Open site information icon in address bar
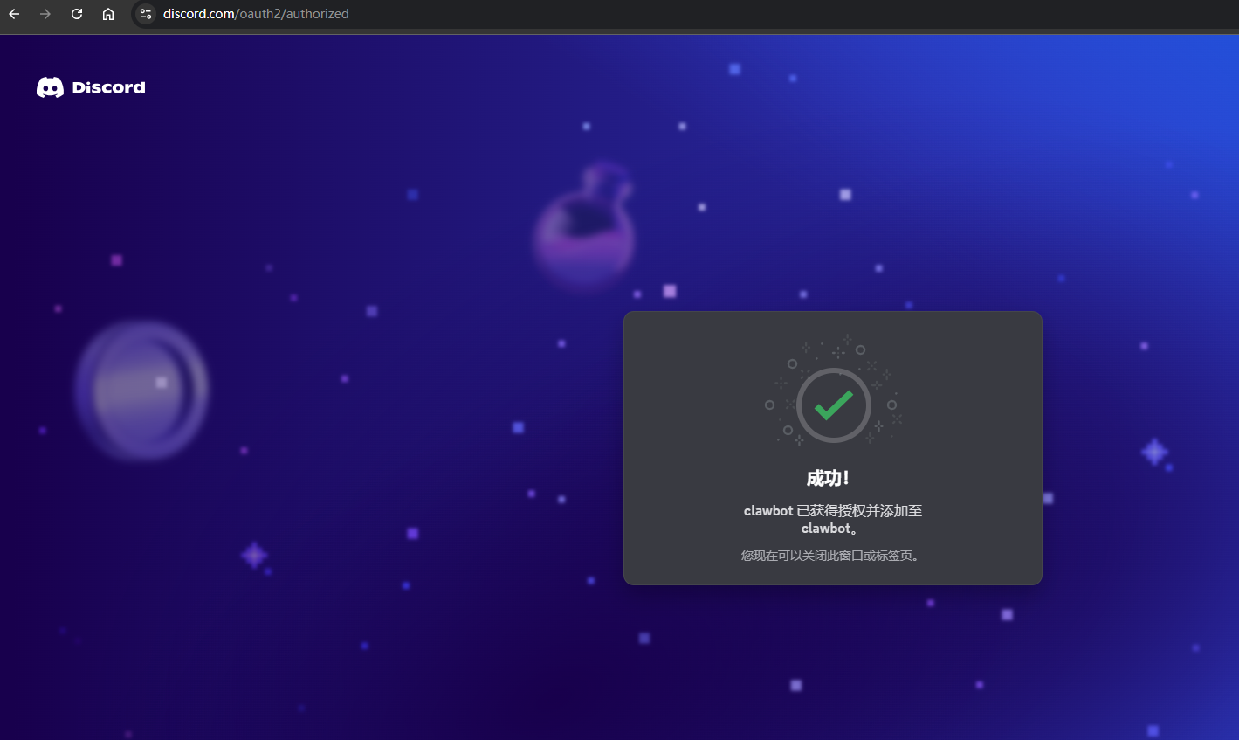1239x740 pixels. (146, 14)
